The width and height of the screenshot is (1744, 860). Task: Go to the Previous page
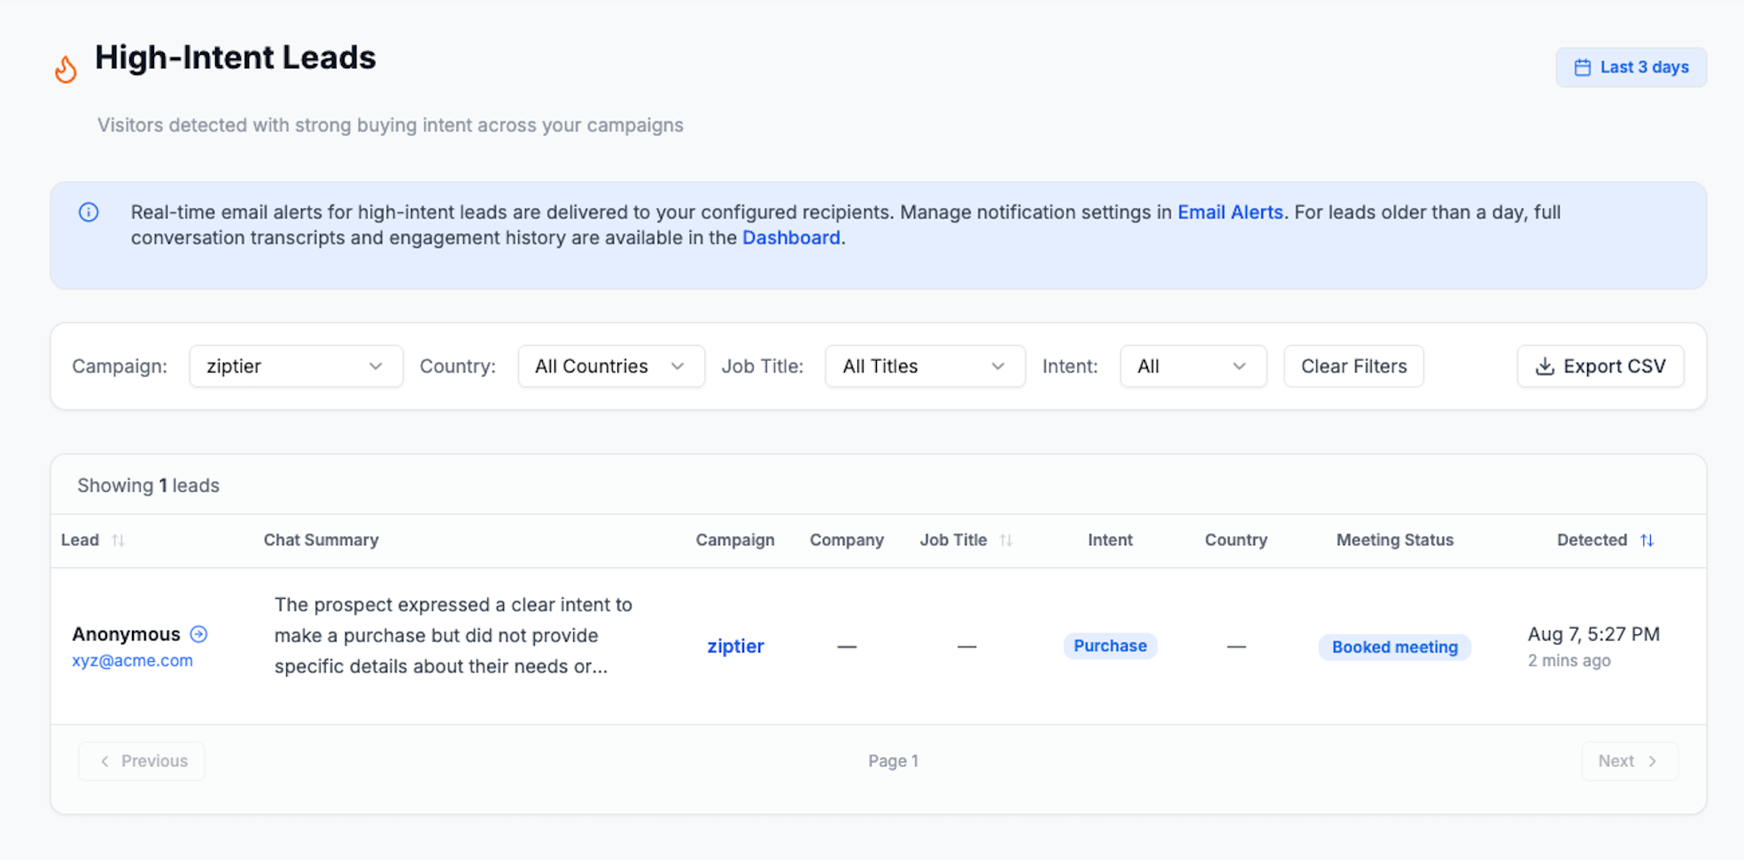(142, 761)
